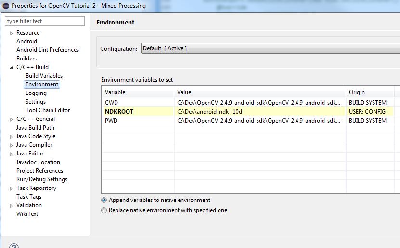Click the Eclipse icon in the title bar
This screenshot has height=248, width=400.
[x=6, y=6]
